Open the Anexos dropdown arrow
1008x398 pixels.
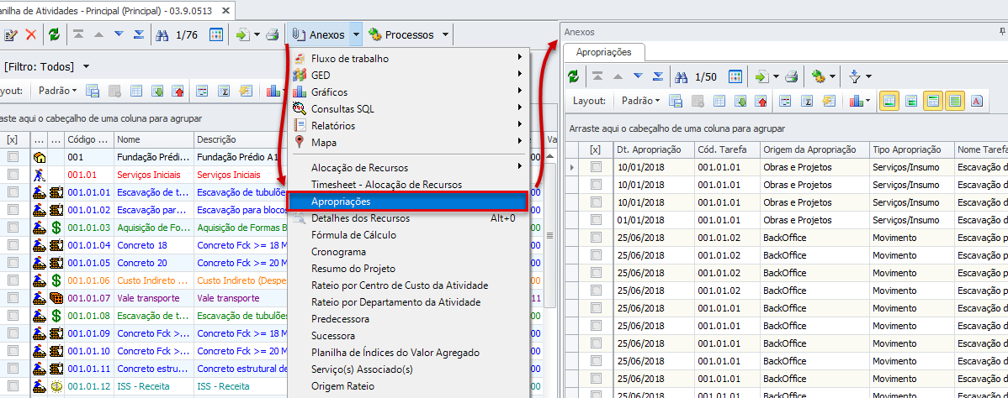(x=356, y=34)
